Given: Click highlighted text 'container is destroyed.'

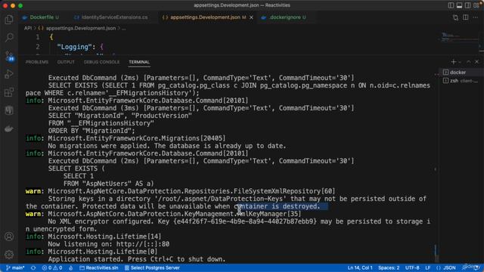Looking at the screenshot, I should pyautogui.click(x=278, y=206).
